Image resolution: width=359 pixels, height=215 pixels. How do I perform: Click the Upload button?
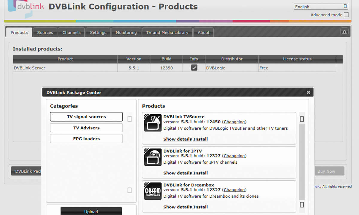tap(91, 211)
